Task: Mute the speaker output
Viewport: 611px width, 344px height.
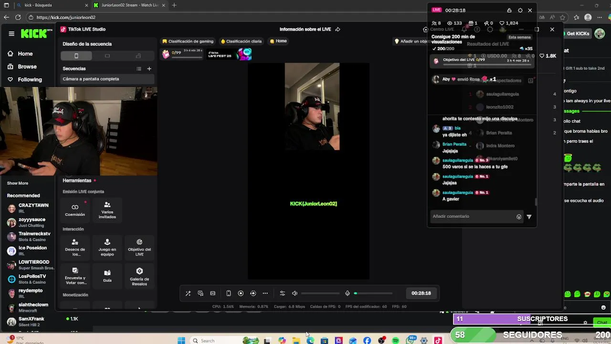Action: [x=295, y=293]
